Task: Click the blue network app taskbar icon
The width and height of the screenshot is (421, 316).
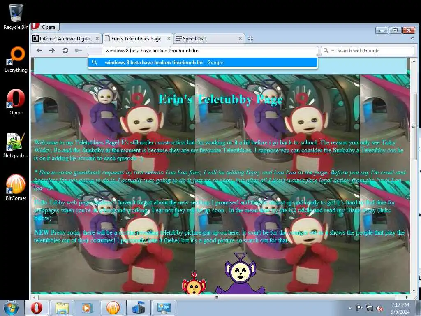Action: 139,308
